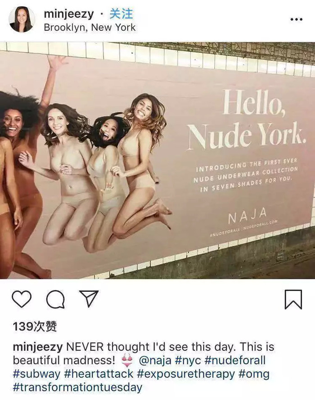Save post with bookmark icon

(x=293, y=299)
